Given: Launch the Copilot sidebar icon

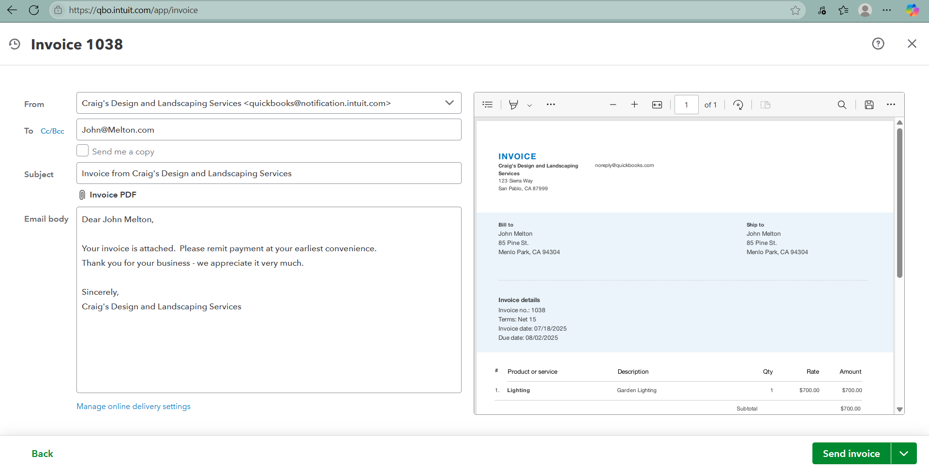Looking at the screenshot, I should (913, 10).
